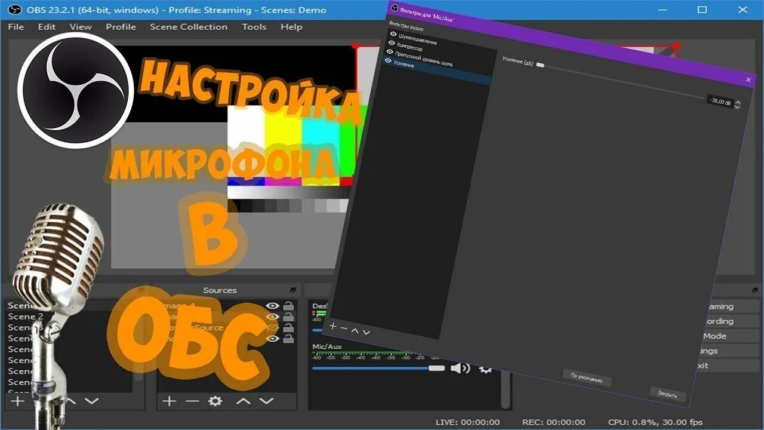The width and height of the screenshot is (764, 430).
Task: Close the Фильтры для 'Mic/Aux' window
Action: coord(748,79)
